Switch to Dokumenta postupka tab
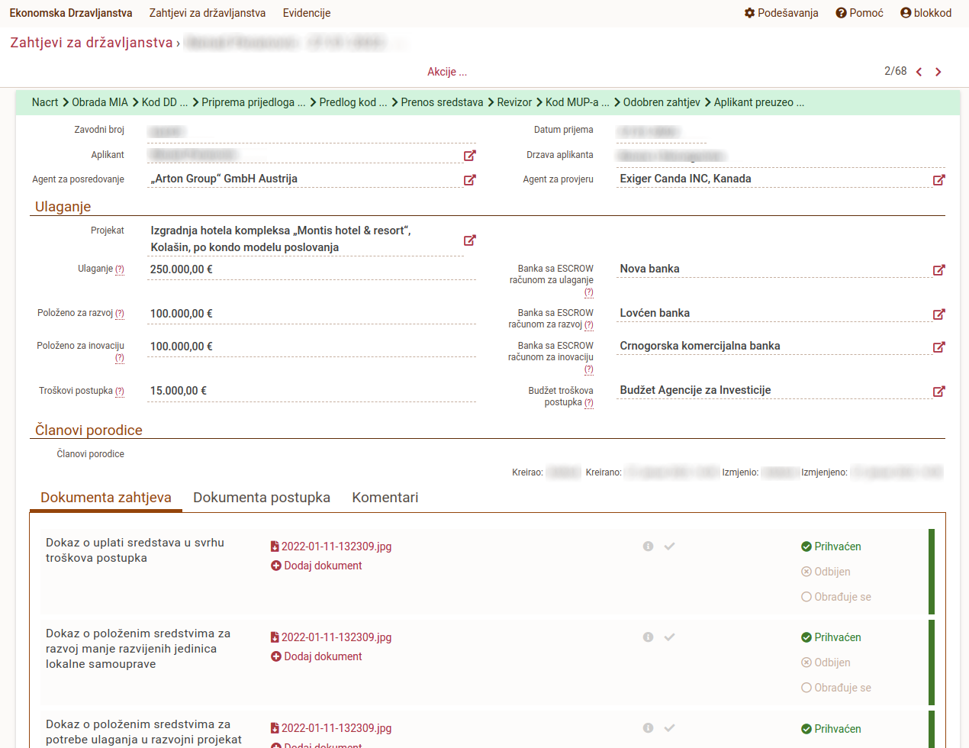Viewport: 969px width, 748px height. 262,498
